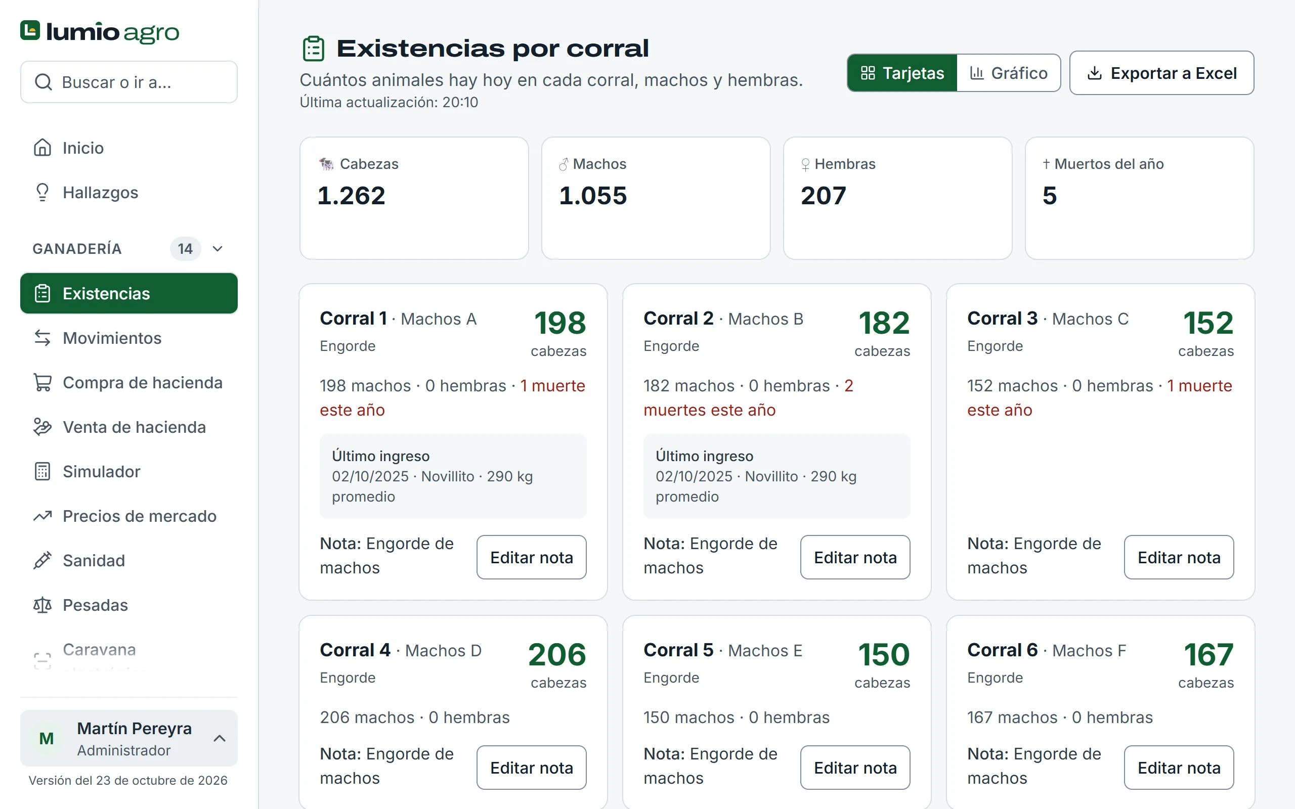Click the clipboard icon beside page title
This screenshot has height=809, width=1295.
tap(314, 49)
